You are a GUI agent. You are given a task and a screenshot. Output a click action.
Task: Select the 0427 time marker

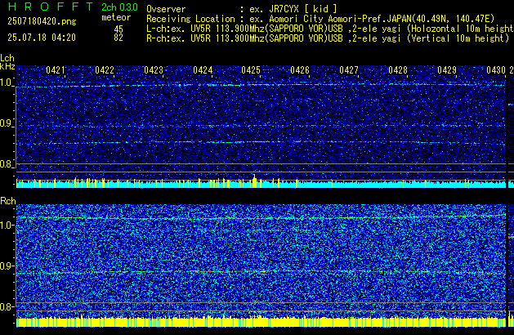point(349,70)
